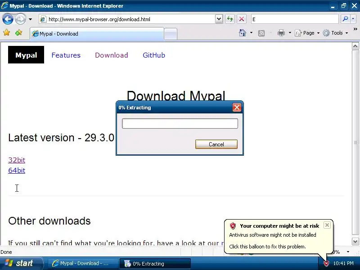Screen dimensions: 360x270
Task: Close the 0% Extracting dialog
Action: tap(237, 107)
